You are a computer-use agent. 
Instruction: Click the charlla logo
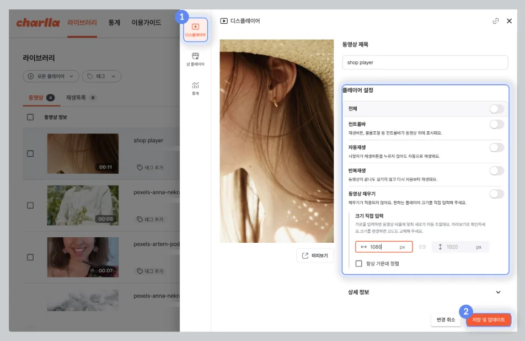pos(37,23)
